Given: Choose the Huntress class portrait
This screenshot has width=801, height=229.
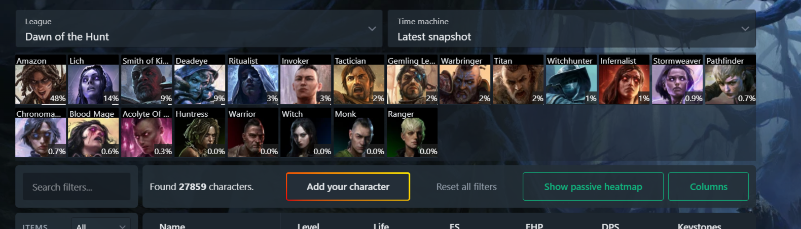Looking at the screenshot, I should (x=200, y=132).
